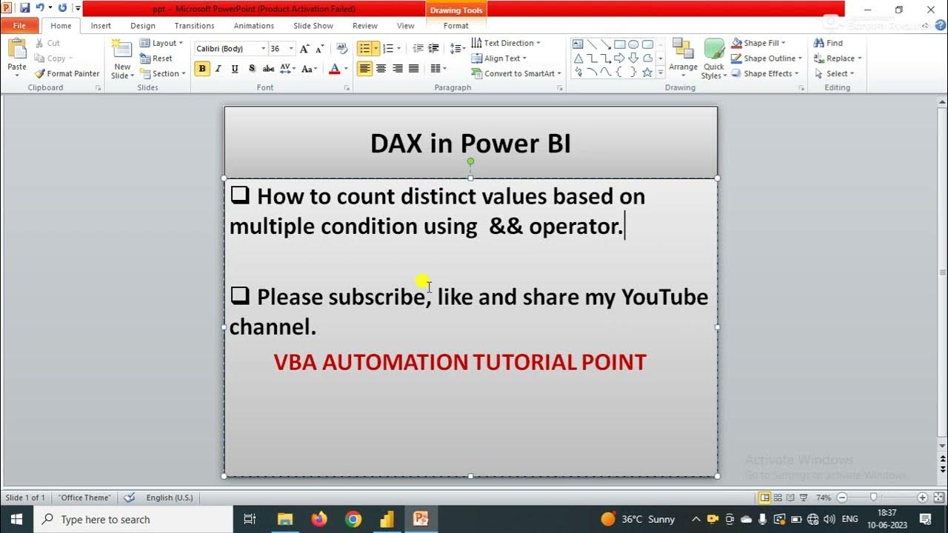Open Power BI from the taskbar

click(x=387, y=519)
